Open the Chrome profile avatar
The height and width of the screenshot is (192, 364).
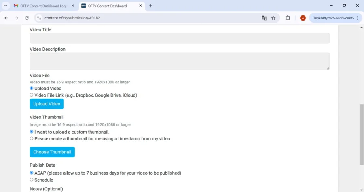[x=303, y=18]
